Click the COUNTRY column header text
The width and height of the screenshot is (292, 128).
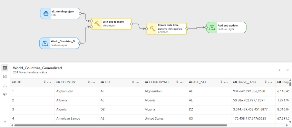click(x=68, y=82)
